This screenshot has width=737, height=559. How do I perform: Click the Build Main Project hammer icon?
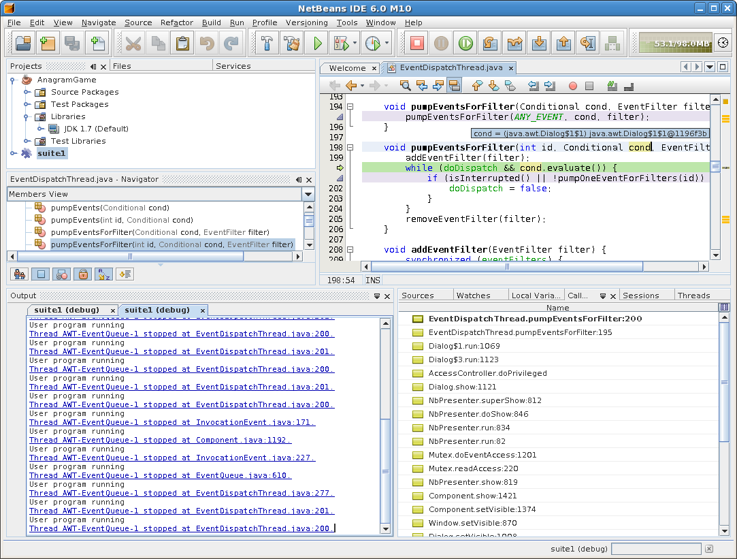(x=267, y=44)
